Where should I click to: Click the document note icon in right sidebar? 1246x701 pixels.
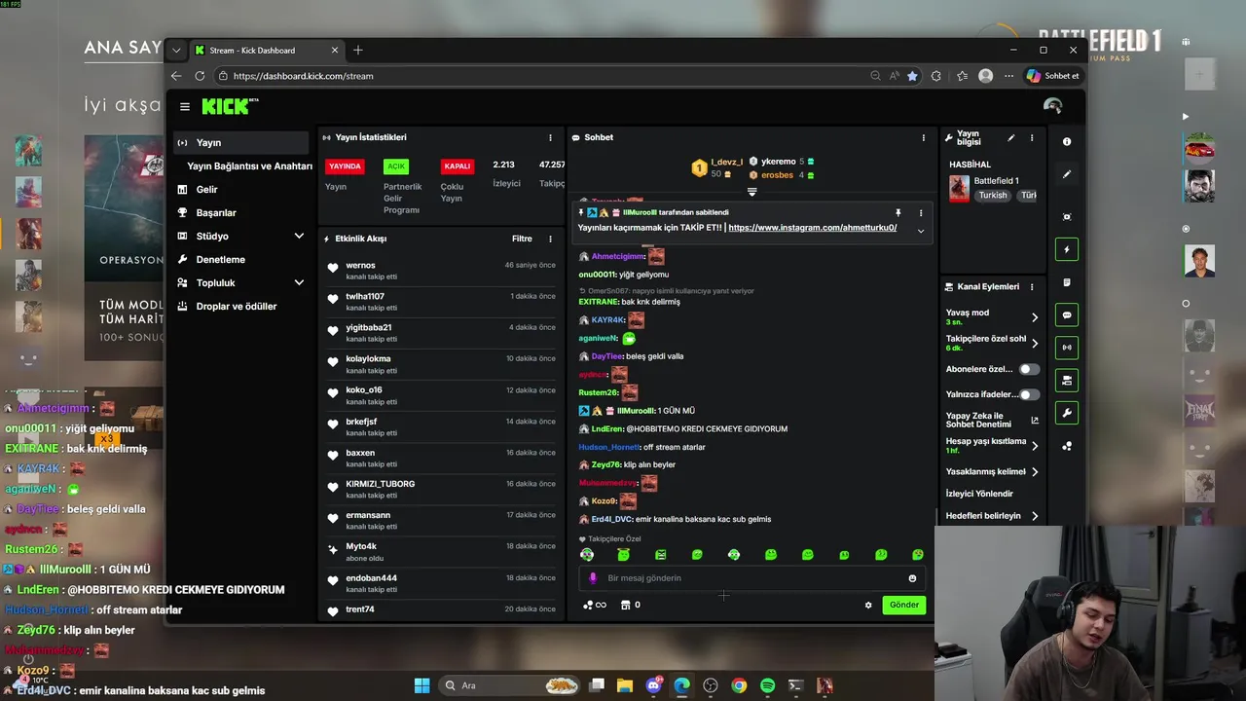pyautogui.click(x=1067, y=282)
